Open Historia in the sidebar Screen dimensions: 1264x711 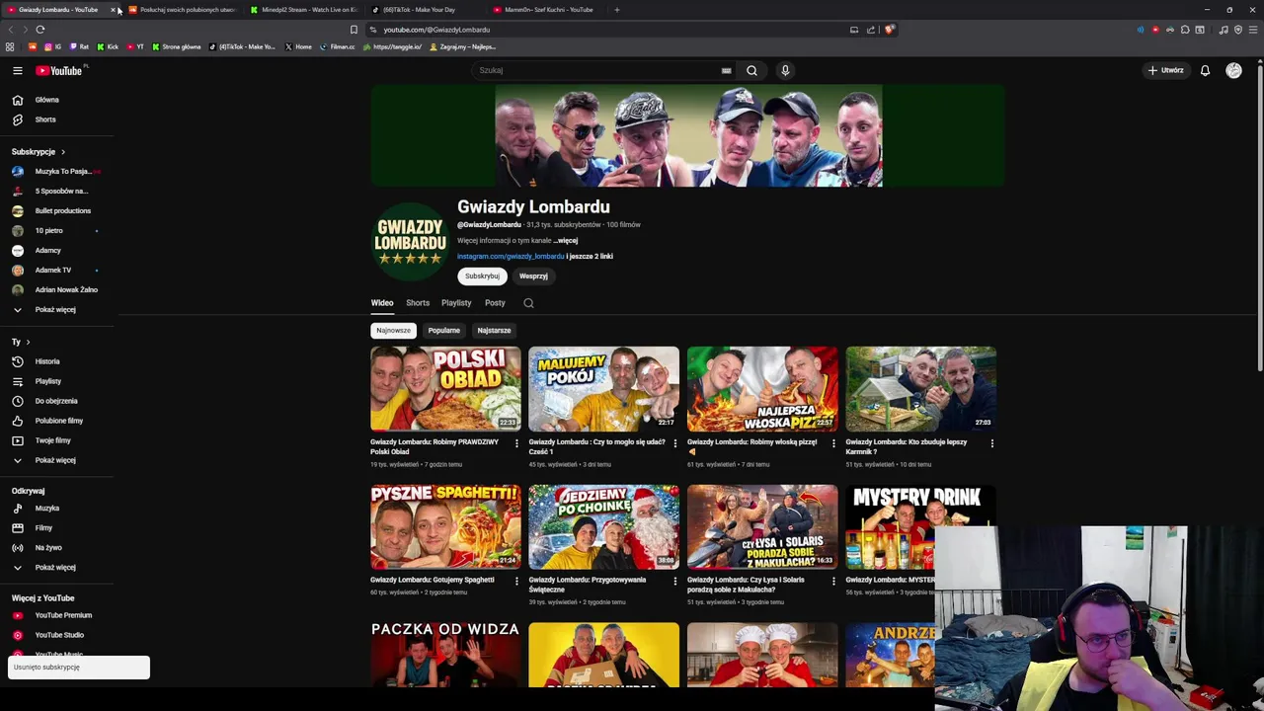[x=47, y=361]
